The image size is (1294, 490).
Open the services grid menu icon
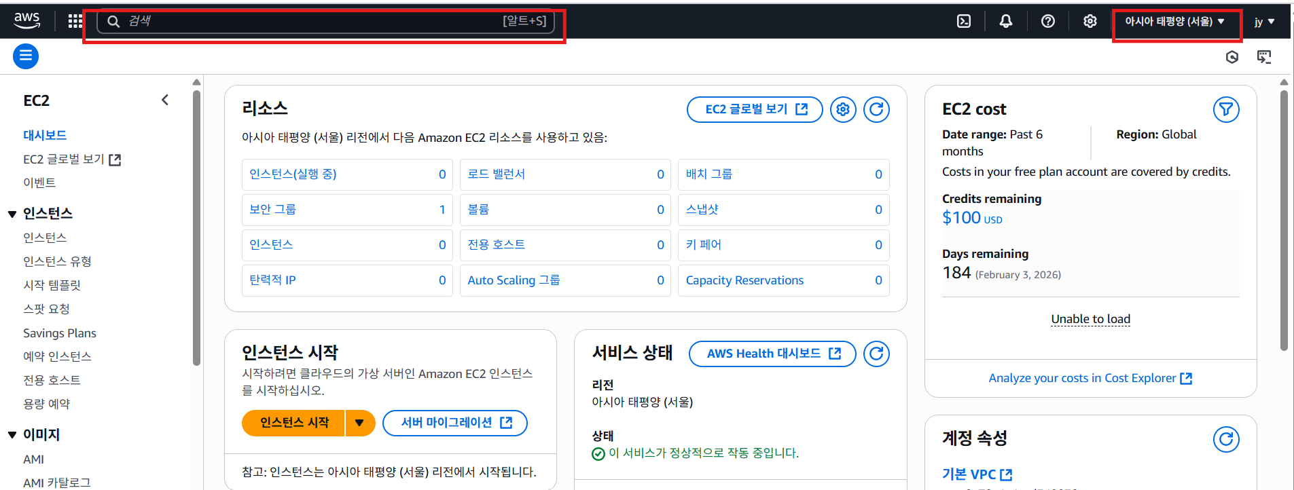[75, 21]
